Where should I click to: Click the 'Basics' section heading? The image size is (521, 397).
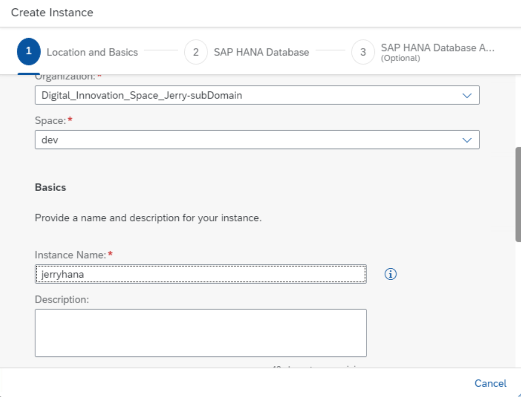point(51,188)
